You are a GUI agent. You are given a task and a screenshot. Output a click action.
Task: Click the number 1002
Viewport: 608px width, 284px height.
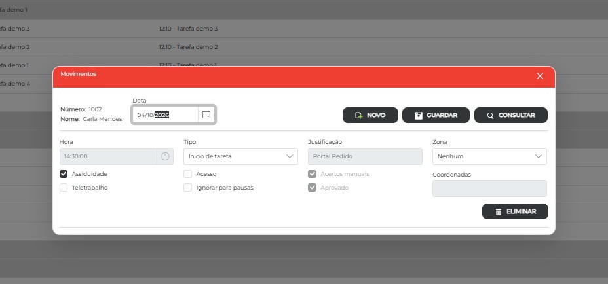click(x=96, y=109)
